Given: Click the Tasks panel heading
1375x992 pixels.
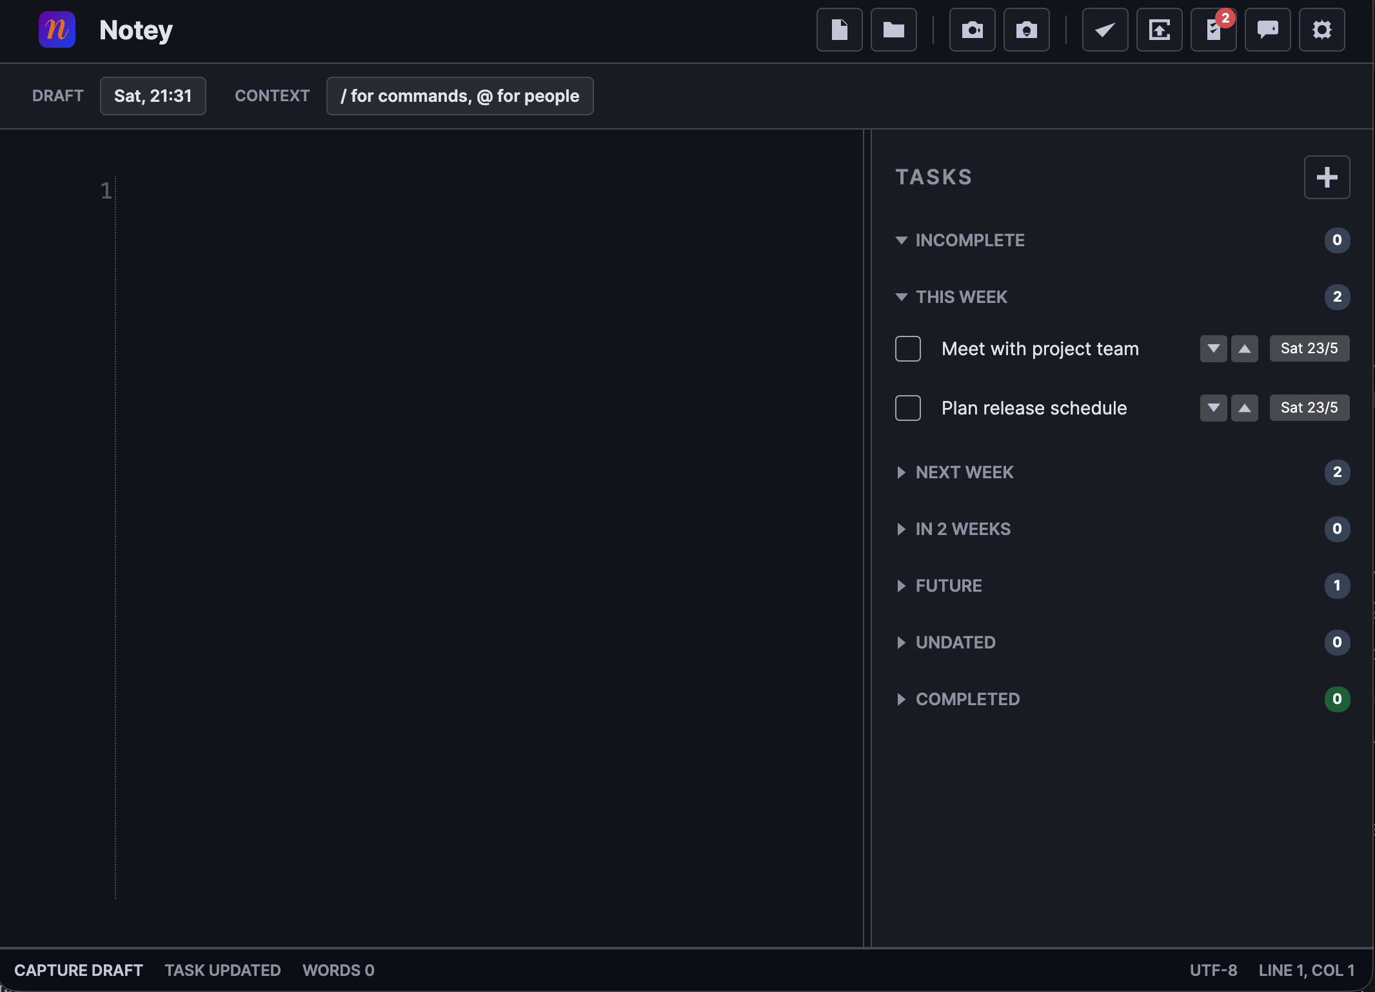Looking at the screenshot, I should pos(933,177).
